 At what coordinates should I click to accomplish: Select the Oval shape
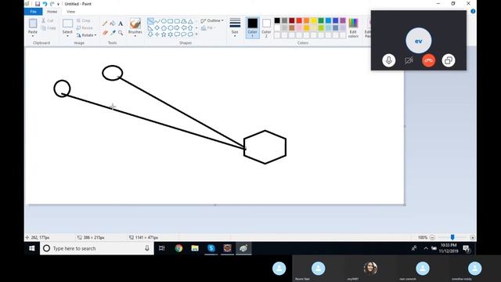point(164,21)
